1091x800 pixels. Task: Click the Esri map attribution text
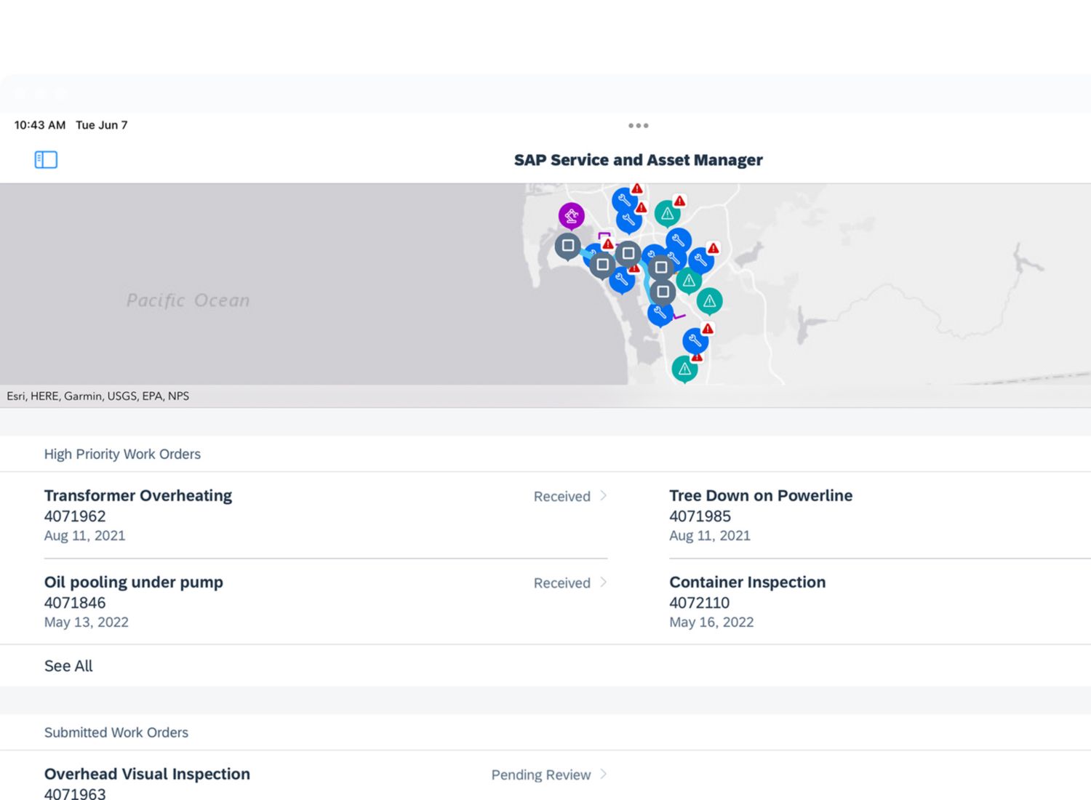point(98,396)
